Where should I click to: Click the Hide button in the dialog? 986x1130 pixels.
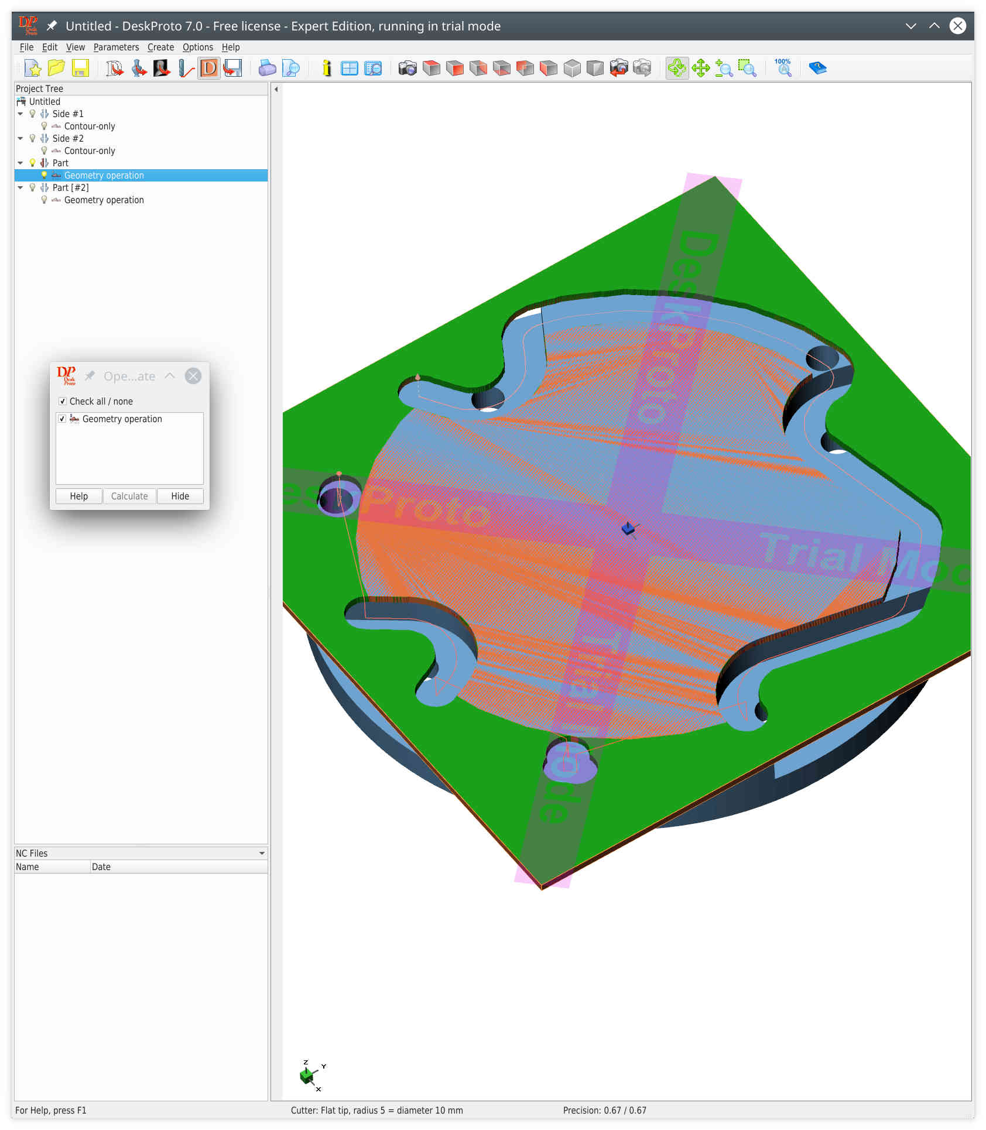click(x=180, y=496)
